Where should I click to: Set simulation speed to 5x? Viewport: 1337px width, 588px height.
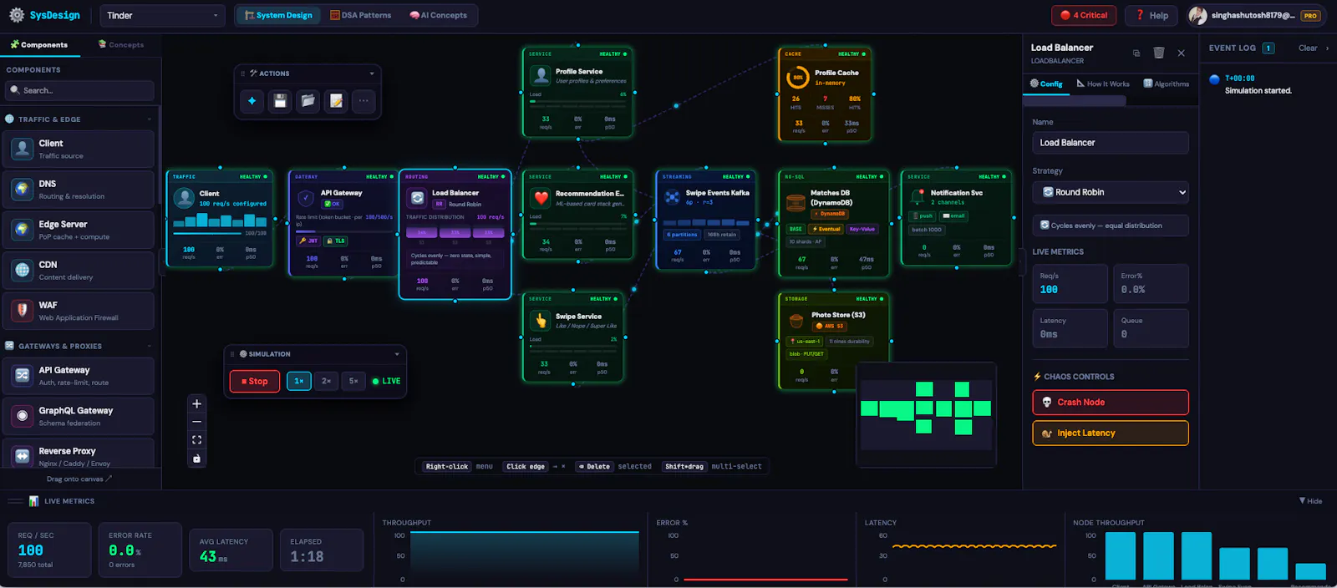tap(353, 381)
